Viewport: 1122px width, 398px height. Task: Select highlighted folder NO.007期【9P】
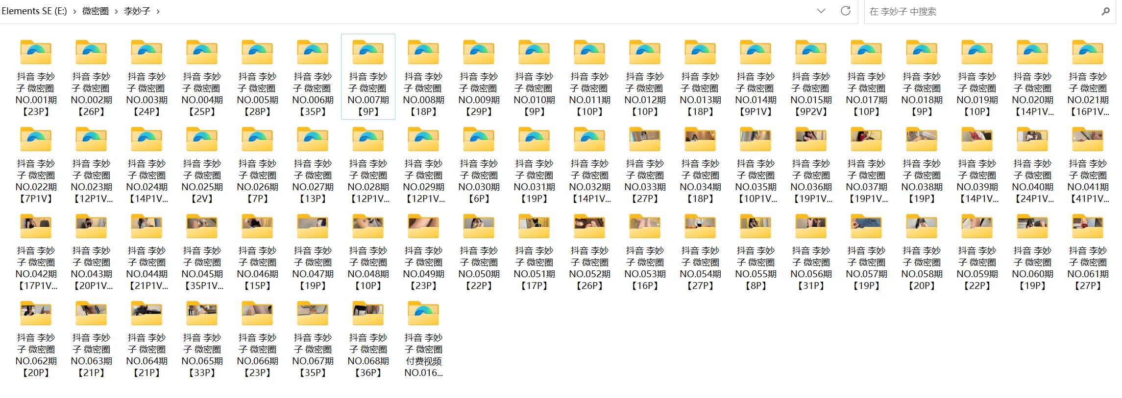click(368, 77)
